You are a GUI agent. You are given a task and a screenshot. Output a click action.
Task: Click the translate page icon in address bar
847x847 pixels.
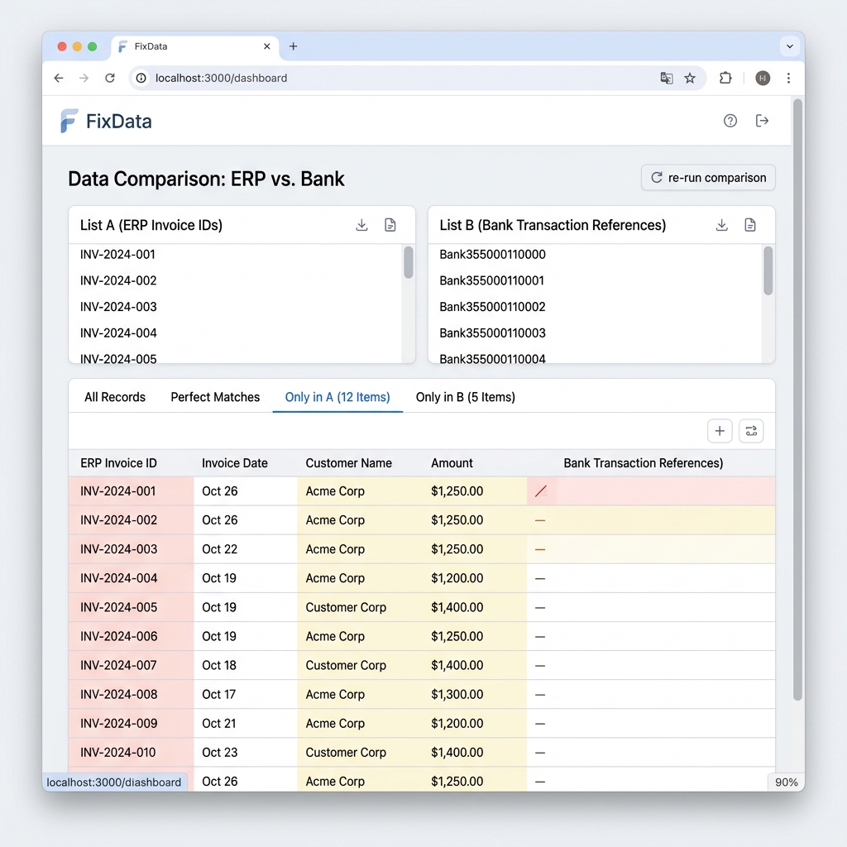click(x=667, y=78)
